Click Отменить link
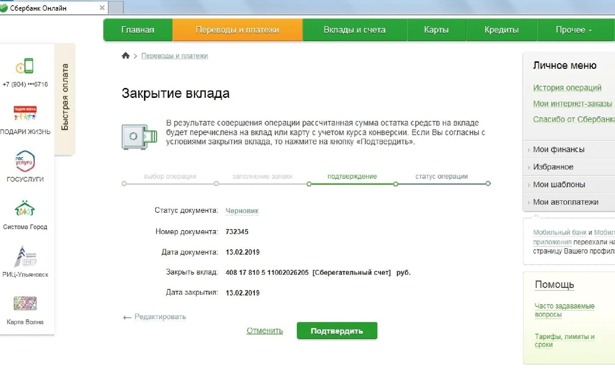 coord(265,331)
